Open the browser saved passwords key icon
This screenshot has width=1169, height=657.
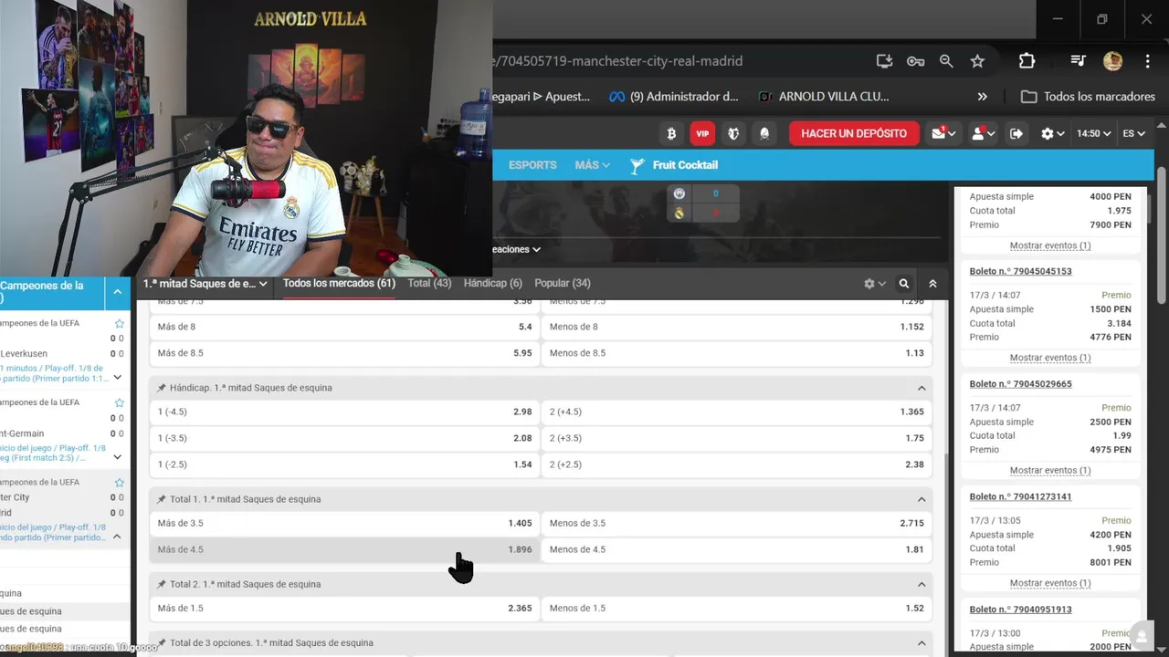click(915, 61)
